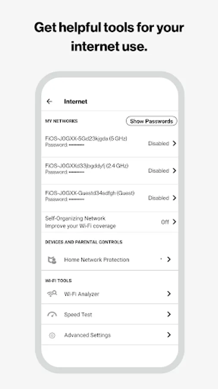The width and height of the screenshot is (218, 389).
Task: Select the FiOS 5 GHz network name
Action: (x=86, y=138)
